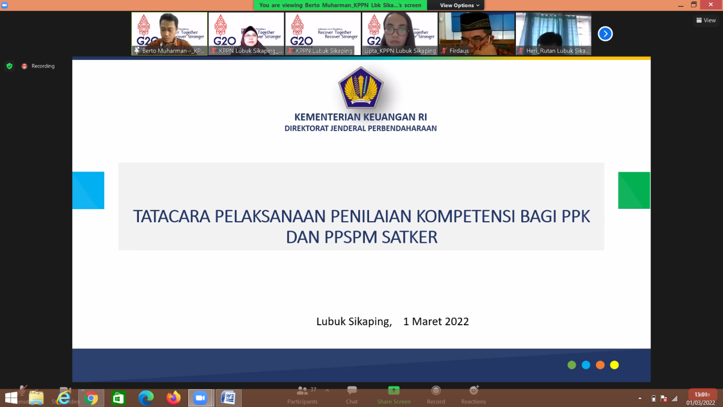Open the Zoom Chat panel
This screenshot has height=407, width=723.
[352, 395]
